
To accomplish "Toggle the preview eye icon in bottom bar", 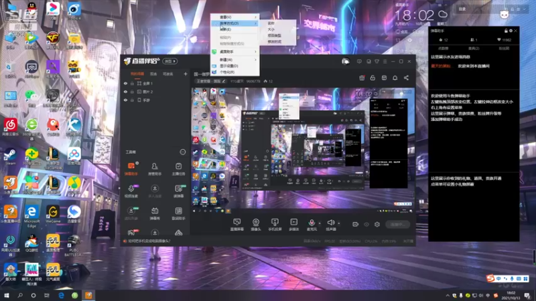I will point(366,224).
